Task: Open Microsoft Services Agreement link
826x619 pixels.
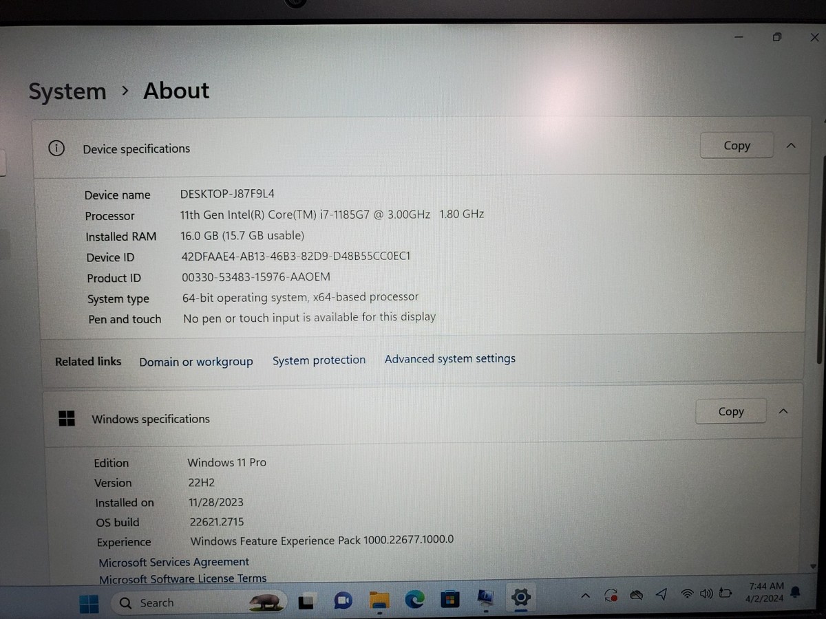Action: click(173, 562)
